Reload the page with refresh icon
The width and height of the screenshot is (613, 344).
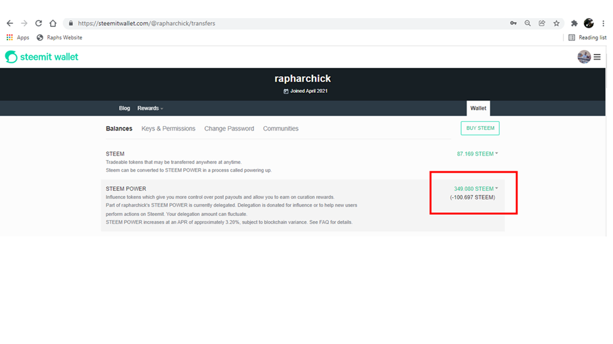click(38, 23)
